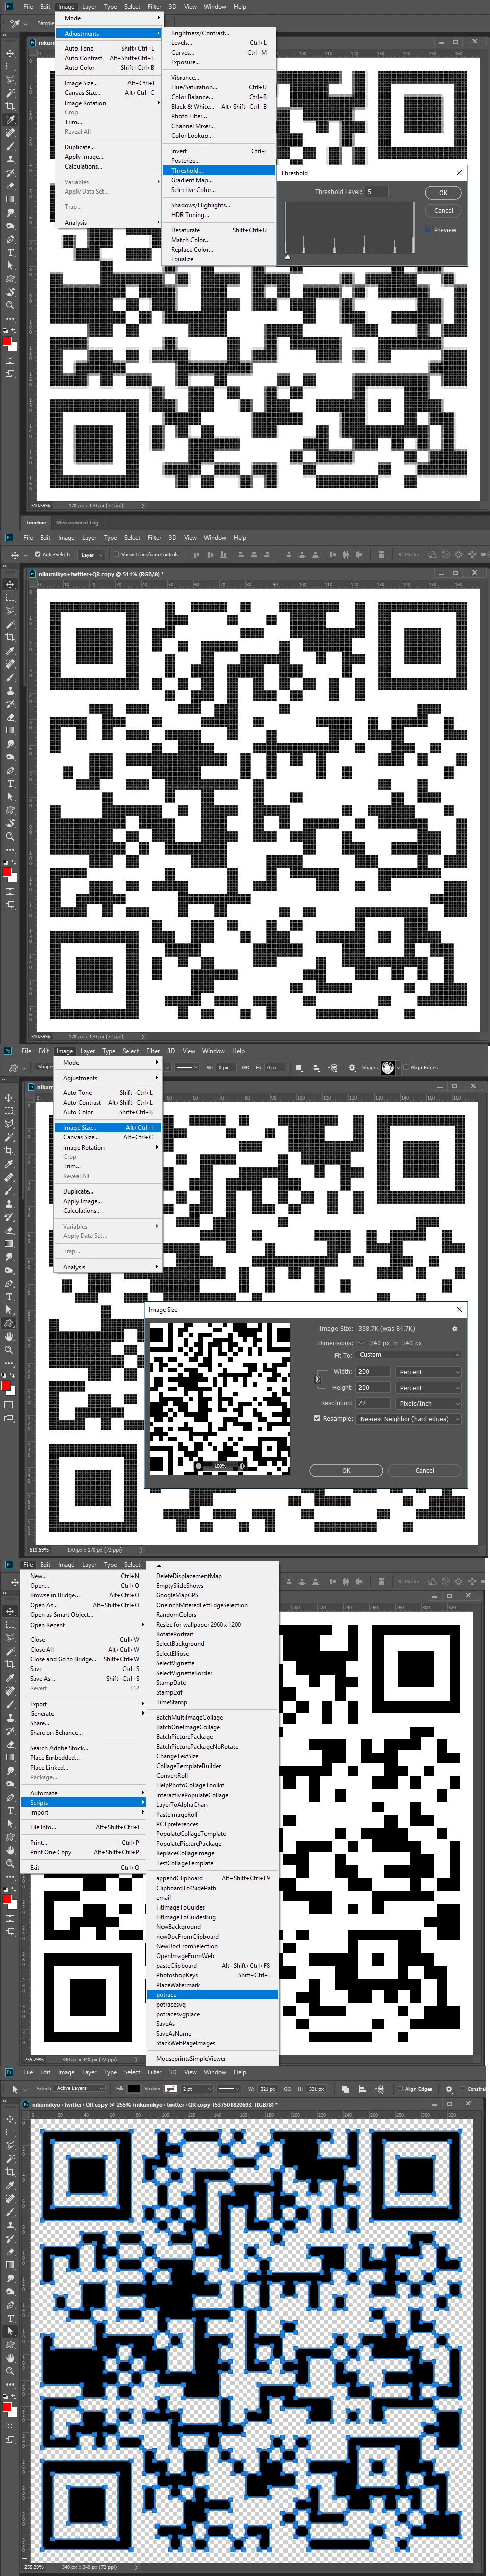
Task: Click the Resolution value field showing 72
Action: tap(373, 1403)
